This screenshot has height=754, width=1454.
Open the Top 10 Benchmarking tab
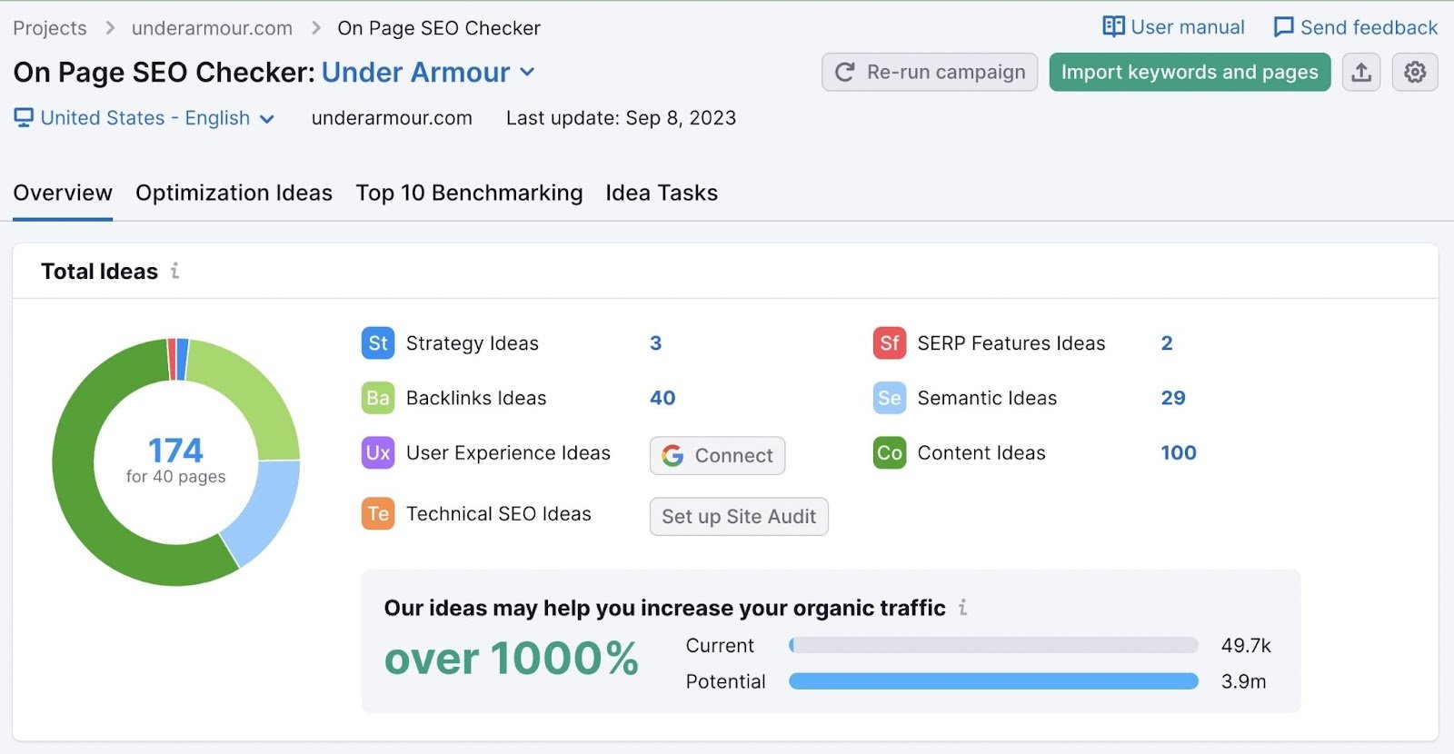pyautogui.click(x=469, y=193)
